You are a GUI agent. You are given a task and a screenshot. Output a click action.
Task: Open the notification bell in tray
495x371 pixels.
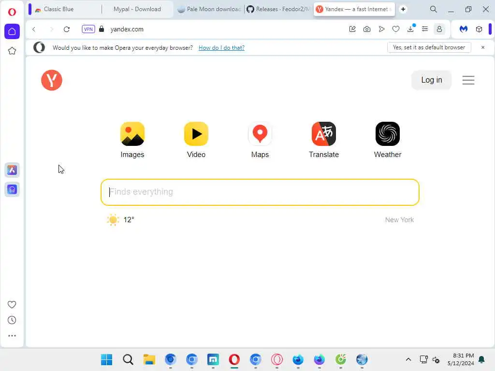pos(482,359)
